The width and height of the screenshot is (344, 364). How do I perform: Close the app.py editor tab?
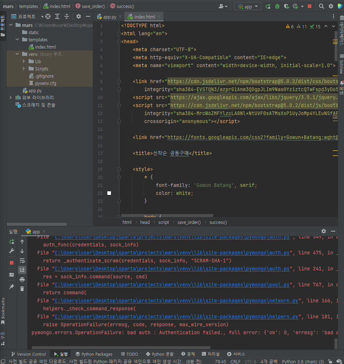[120, 16]
